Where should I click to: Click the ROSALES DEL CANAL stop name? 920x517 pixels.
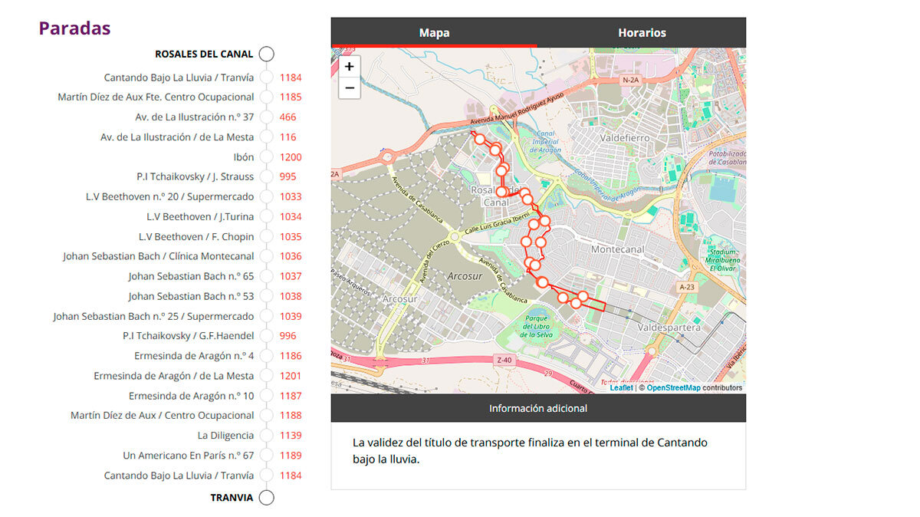pyautogui.click(x=204, y=54)
